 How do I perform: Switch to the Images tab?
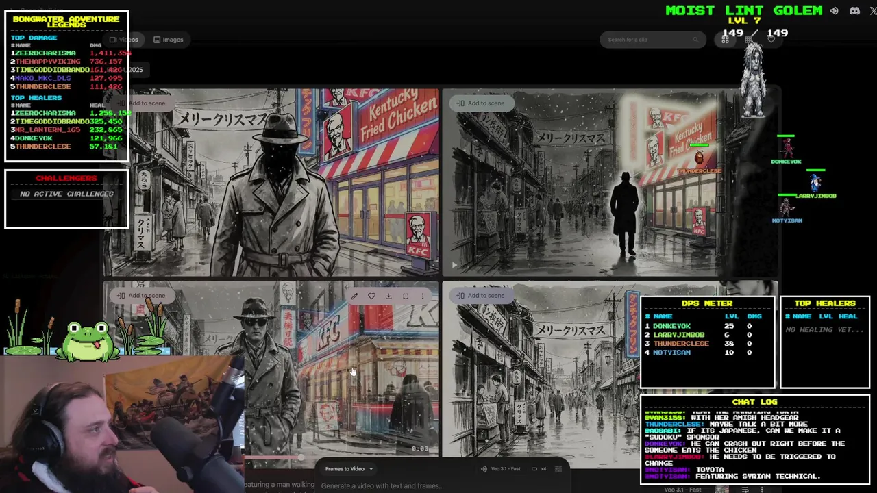169,40
